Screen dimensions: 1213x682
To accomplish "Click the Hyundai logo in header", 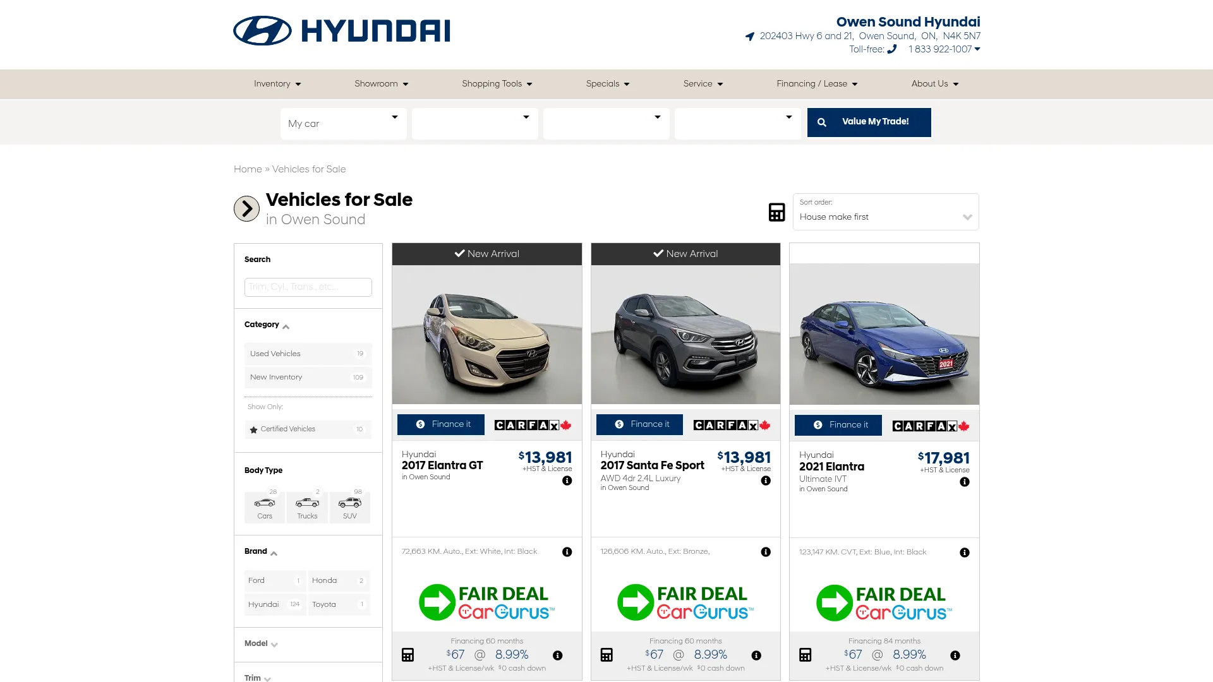I will tap(342, 31).
